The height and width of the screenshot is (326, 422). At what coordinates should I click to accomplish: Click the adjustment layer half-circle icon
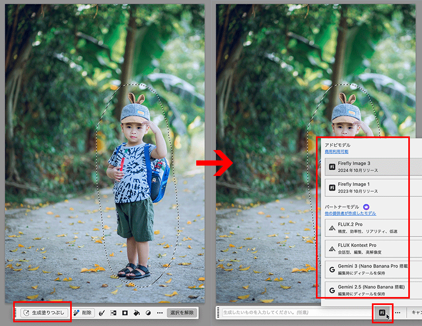(x=148, y=312)
